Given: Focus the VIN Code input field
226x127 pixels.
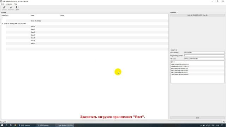Looking at the screenshot, I should pos(204,59).
